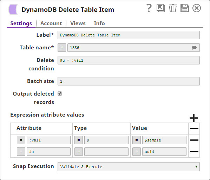Image resolution: width=210 pixels, height=180 pixels.
Task: Click the Type field containing B
Action: 106,140
